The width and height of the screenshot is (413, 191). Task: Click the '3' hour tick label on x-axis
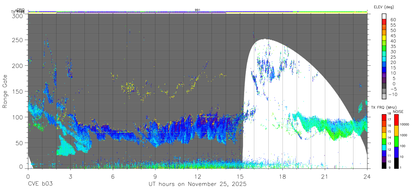point(70,176)
